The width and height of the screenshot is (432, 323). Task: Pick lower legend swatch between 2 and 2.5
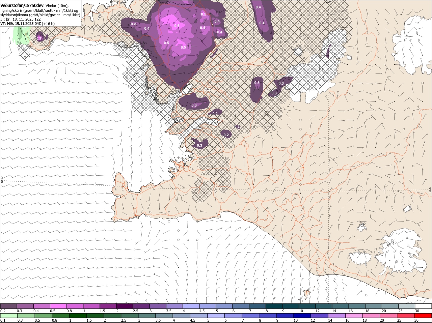pyautogui.click(x=112, y=316)
